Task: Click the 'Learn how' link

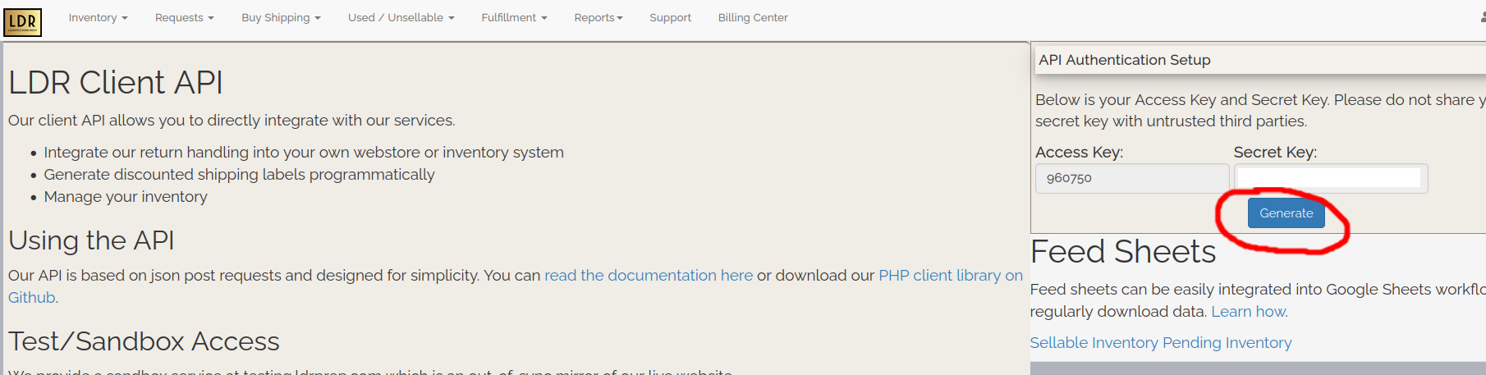Action: [x=1248, y=312]
